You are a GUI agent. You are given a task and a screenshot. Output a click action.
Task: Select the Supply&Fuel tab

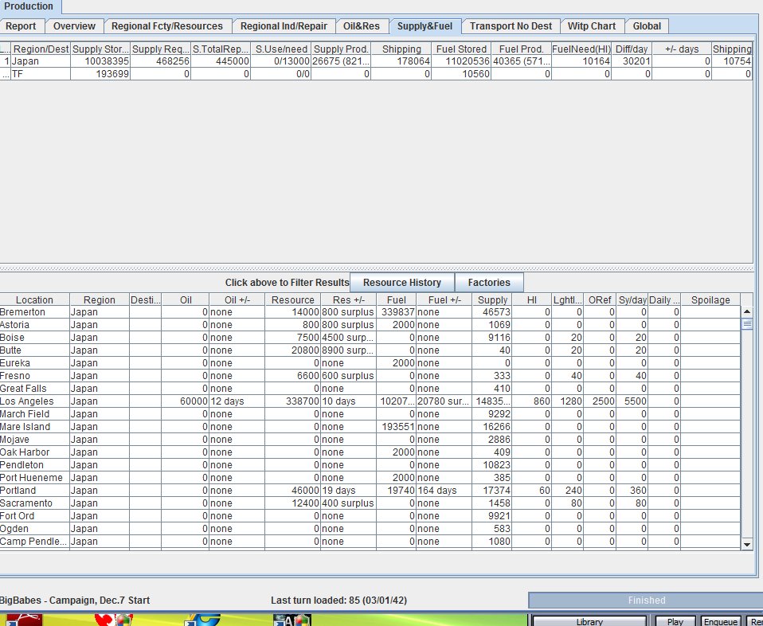coord(425,26)
